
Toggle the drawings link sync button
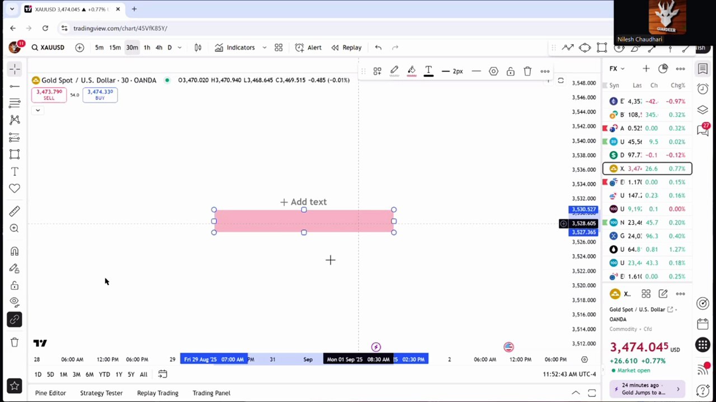(x=15, y=319)
